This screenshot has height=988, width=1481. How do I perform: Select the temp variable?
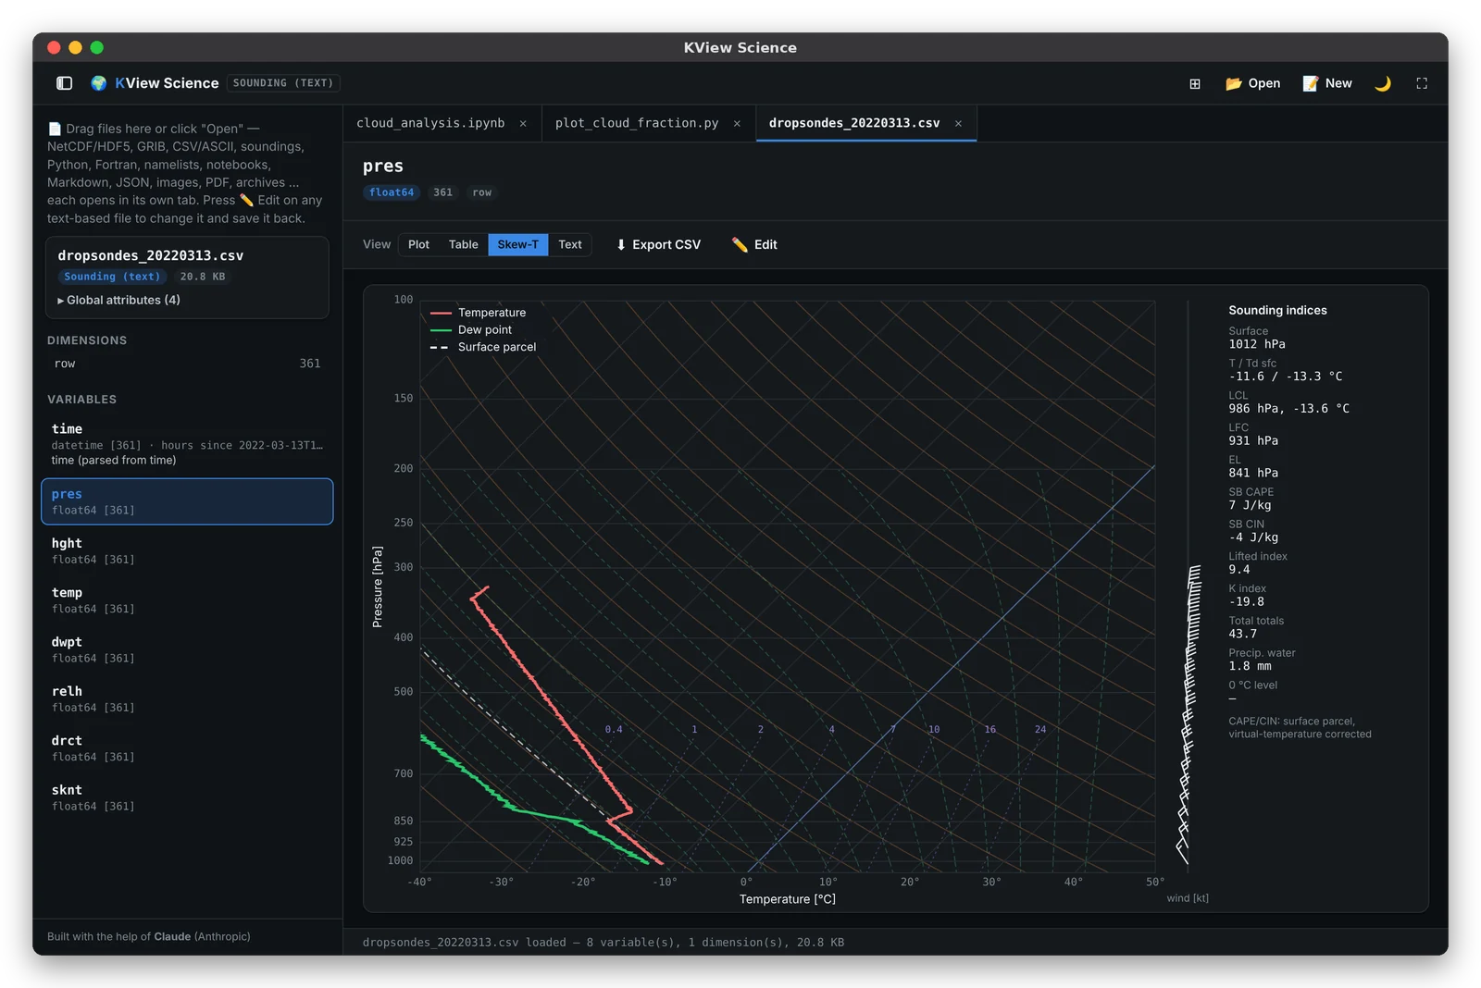187,600
